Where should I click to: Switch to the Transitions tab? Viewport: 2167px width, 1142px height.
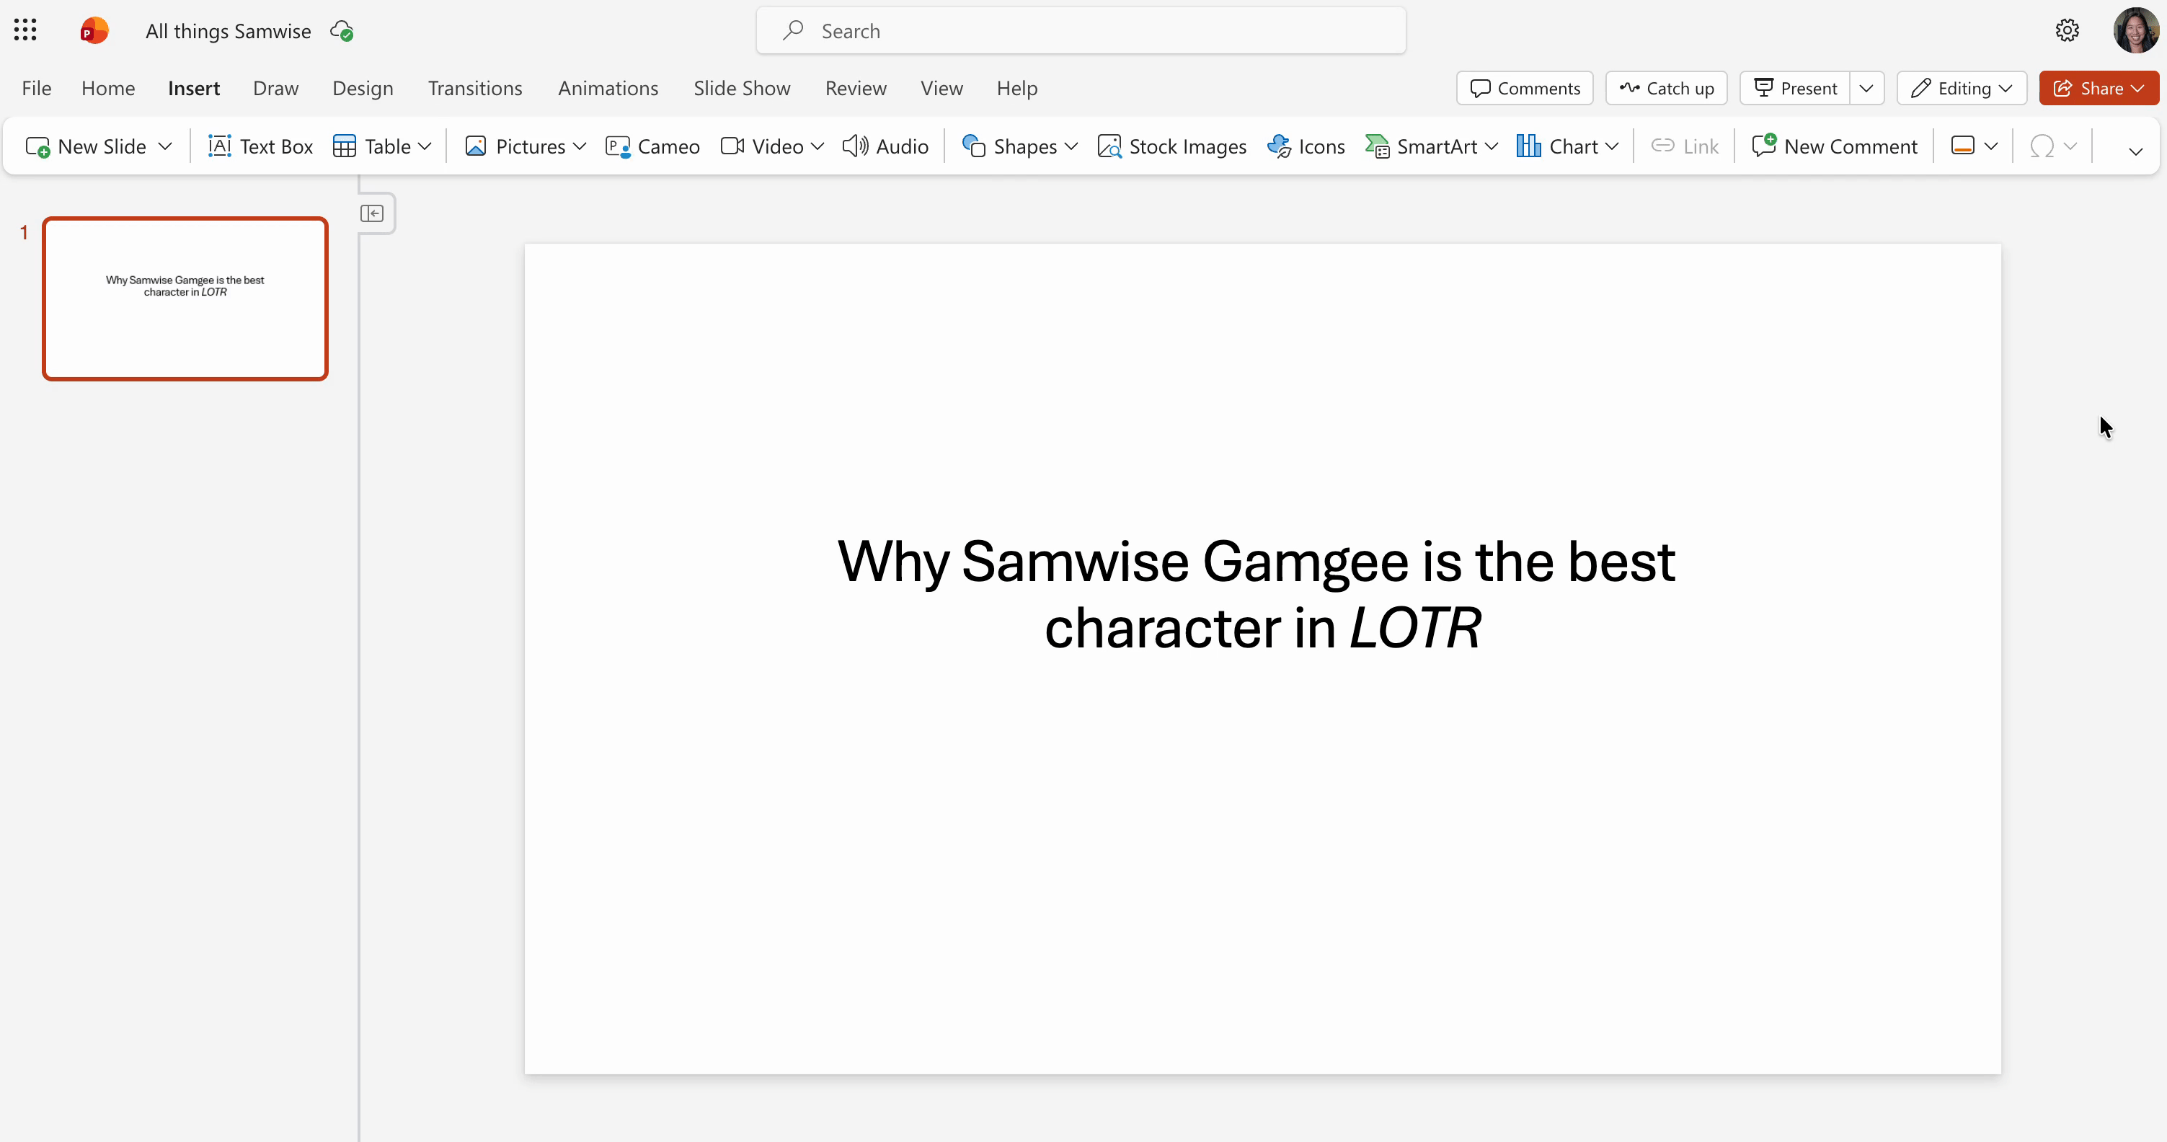pyautogui.click(x=474, y=89)
